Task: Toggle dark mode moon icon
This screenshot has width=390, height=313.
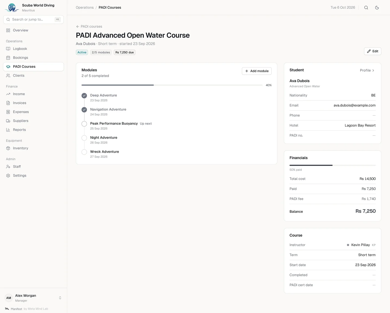Action: coord(377,8)
